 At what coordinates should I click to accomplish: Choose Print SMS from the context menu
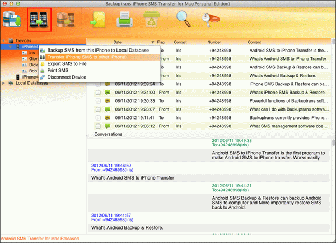tap(100, 70)
